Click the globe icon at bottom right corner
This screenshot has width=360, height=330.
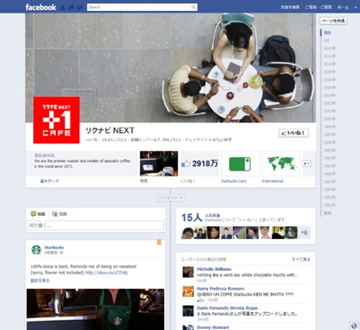click(354, 326)
